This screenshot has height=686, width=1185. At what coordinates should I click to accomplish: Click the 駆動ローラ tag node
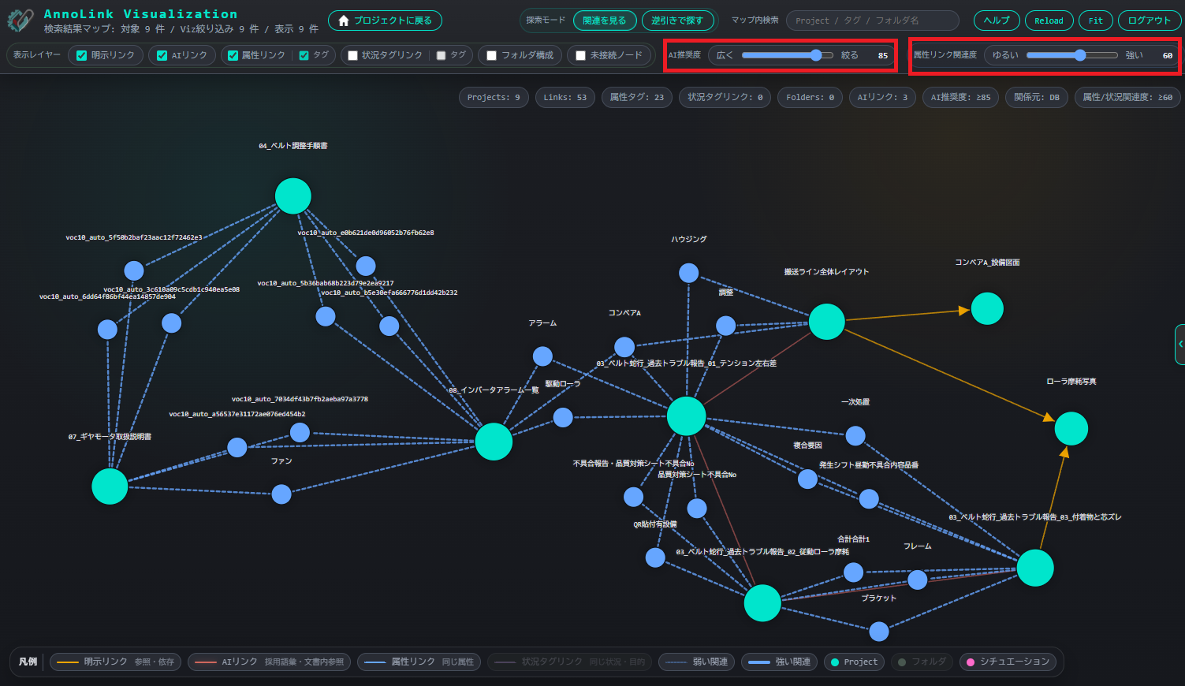[563, 417]
